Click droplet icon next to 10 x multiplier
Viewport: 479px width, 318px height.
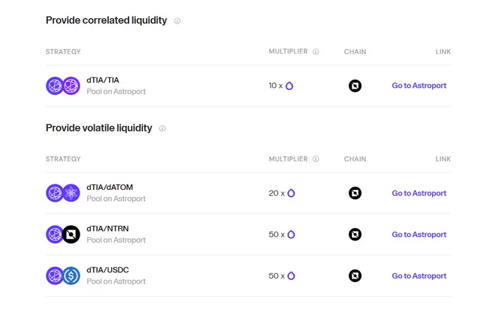tap(290, 86)
